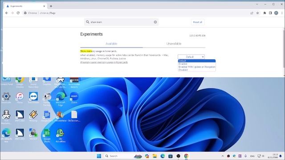This screenshot has height=160, width=285.
Task: Open the Chrome extensions puzzle icon
Action: click(x=265, y=13)
